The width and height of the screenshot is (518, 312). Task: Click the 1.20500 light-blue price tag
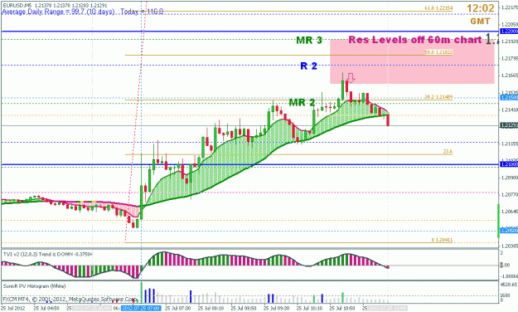coord(509,231)
